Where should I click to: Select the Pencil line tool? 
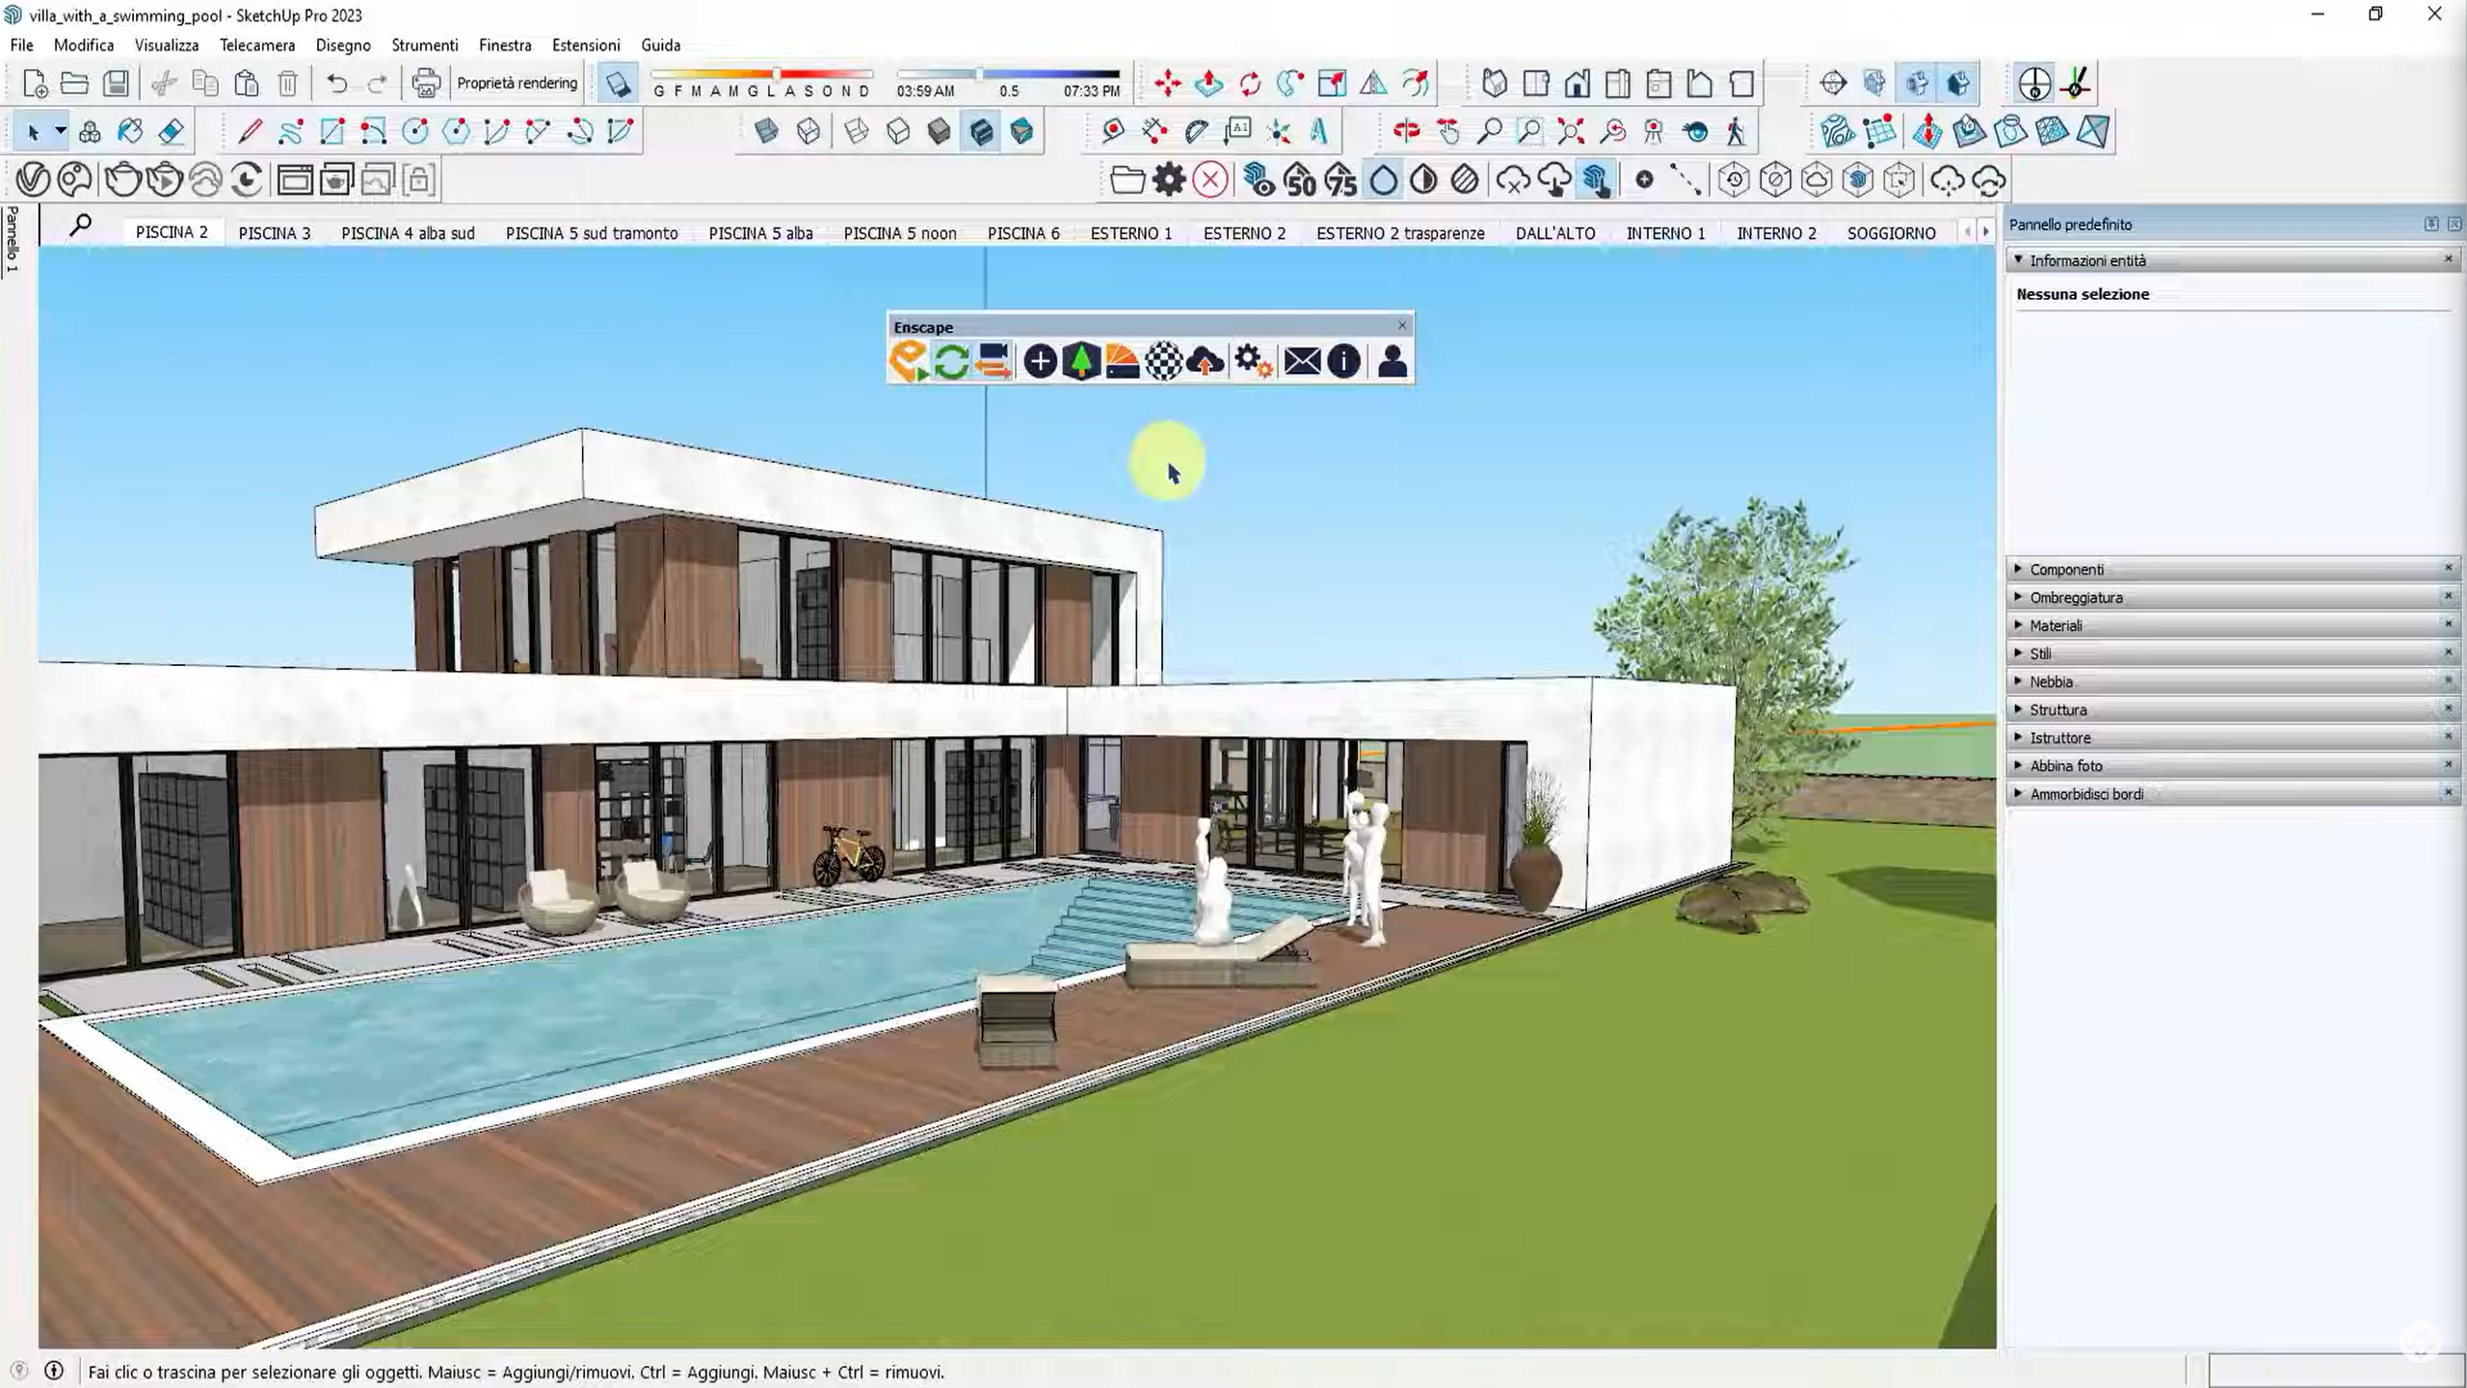250,131
